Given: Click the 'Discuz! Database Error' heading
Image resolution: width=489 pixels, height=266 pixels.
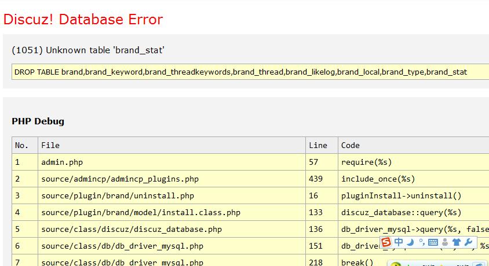Looking at the screenshot, I should pos(83,19).
